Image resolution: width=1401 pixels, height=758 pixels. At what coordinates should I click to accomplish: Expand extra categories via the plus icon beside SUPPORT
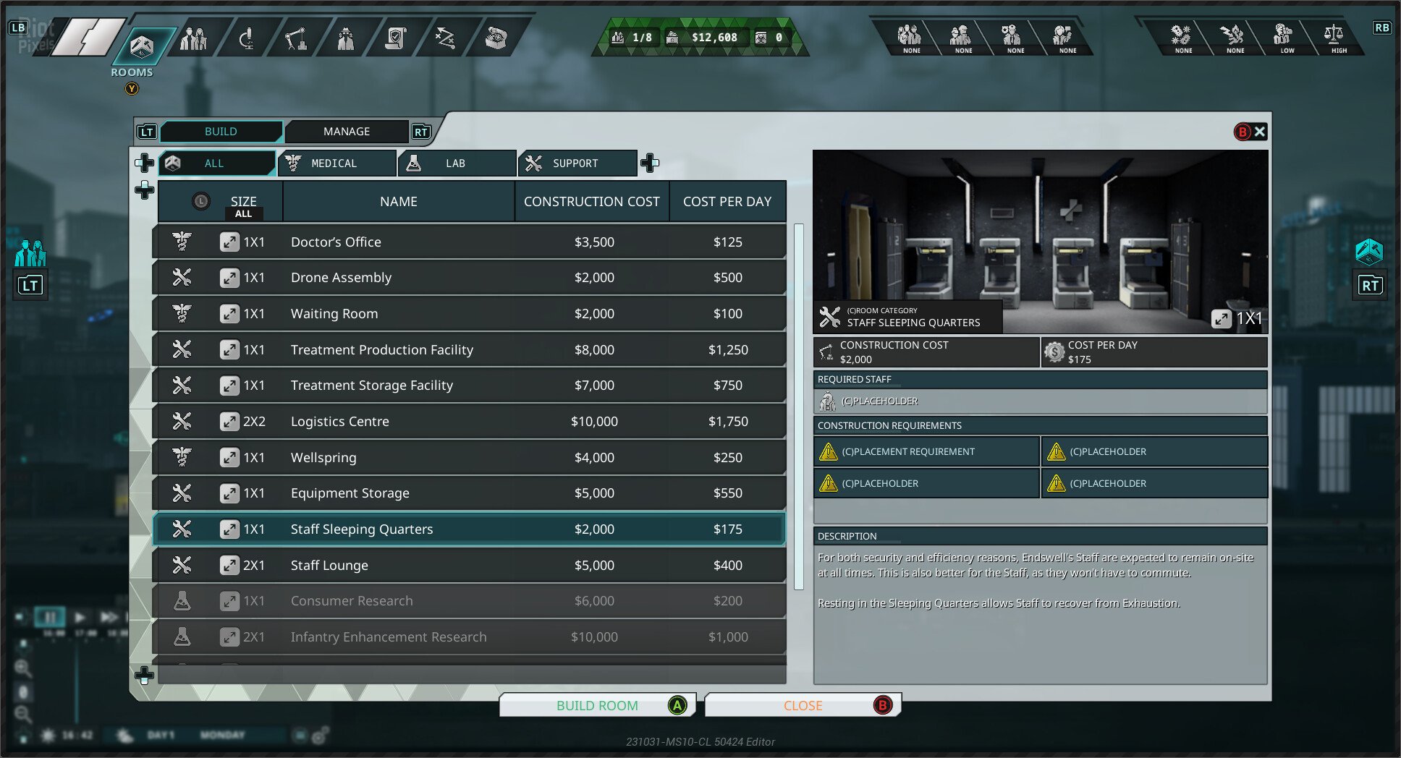651,163
